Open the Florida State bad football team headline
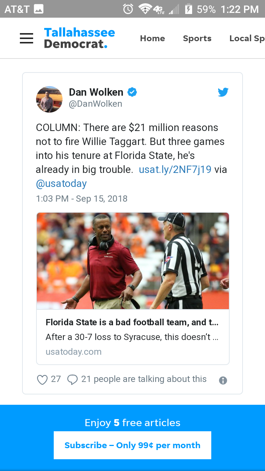 point(132,322)
